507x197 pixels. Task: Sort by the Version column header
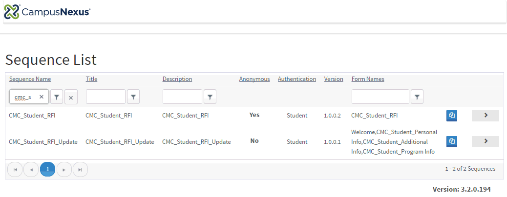pos(334,79)
